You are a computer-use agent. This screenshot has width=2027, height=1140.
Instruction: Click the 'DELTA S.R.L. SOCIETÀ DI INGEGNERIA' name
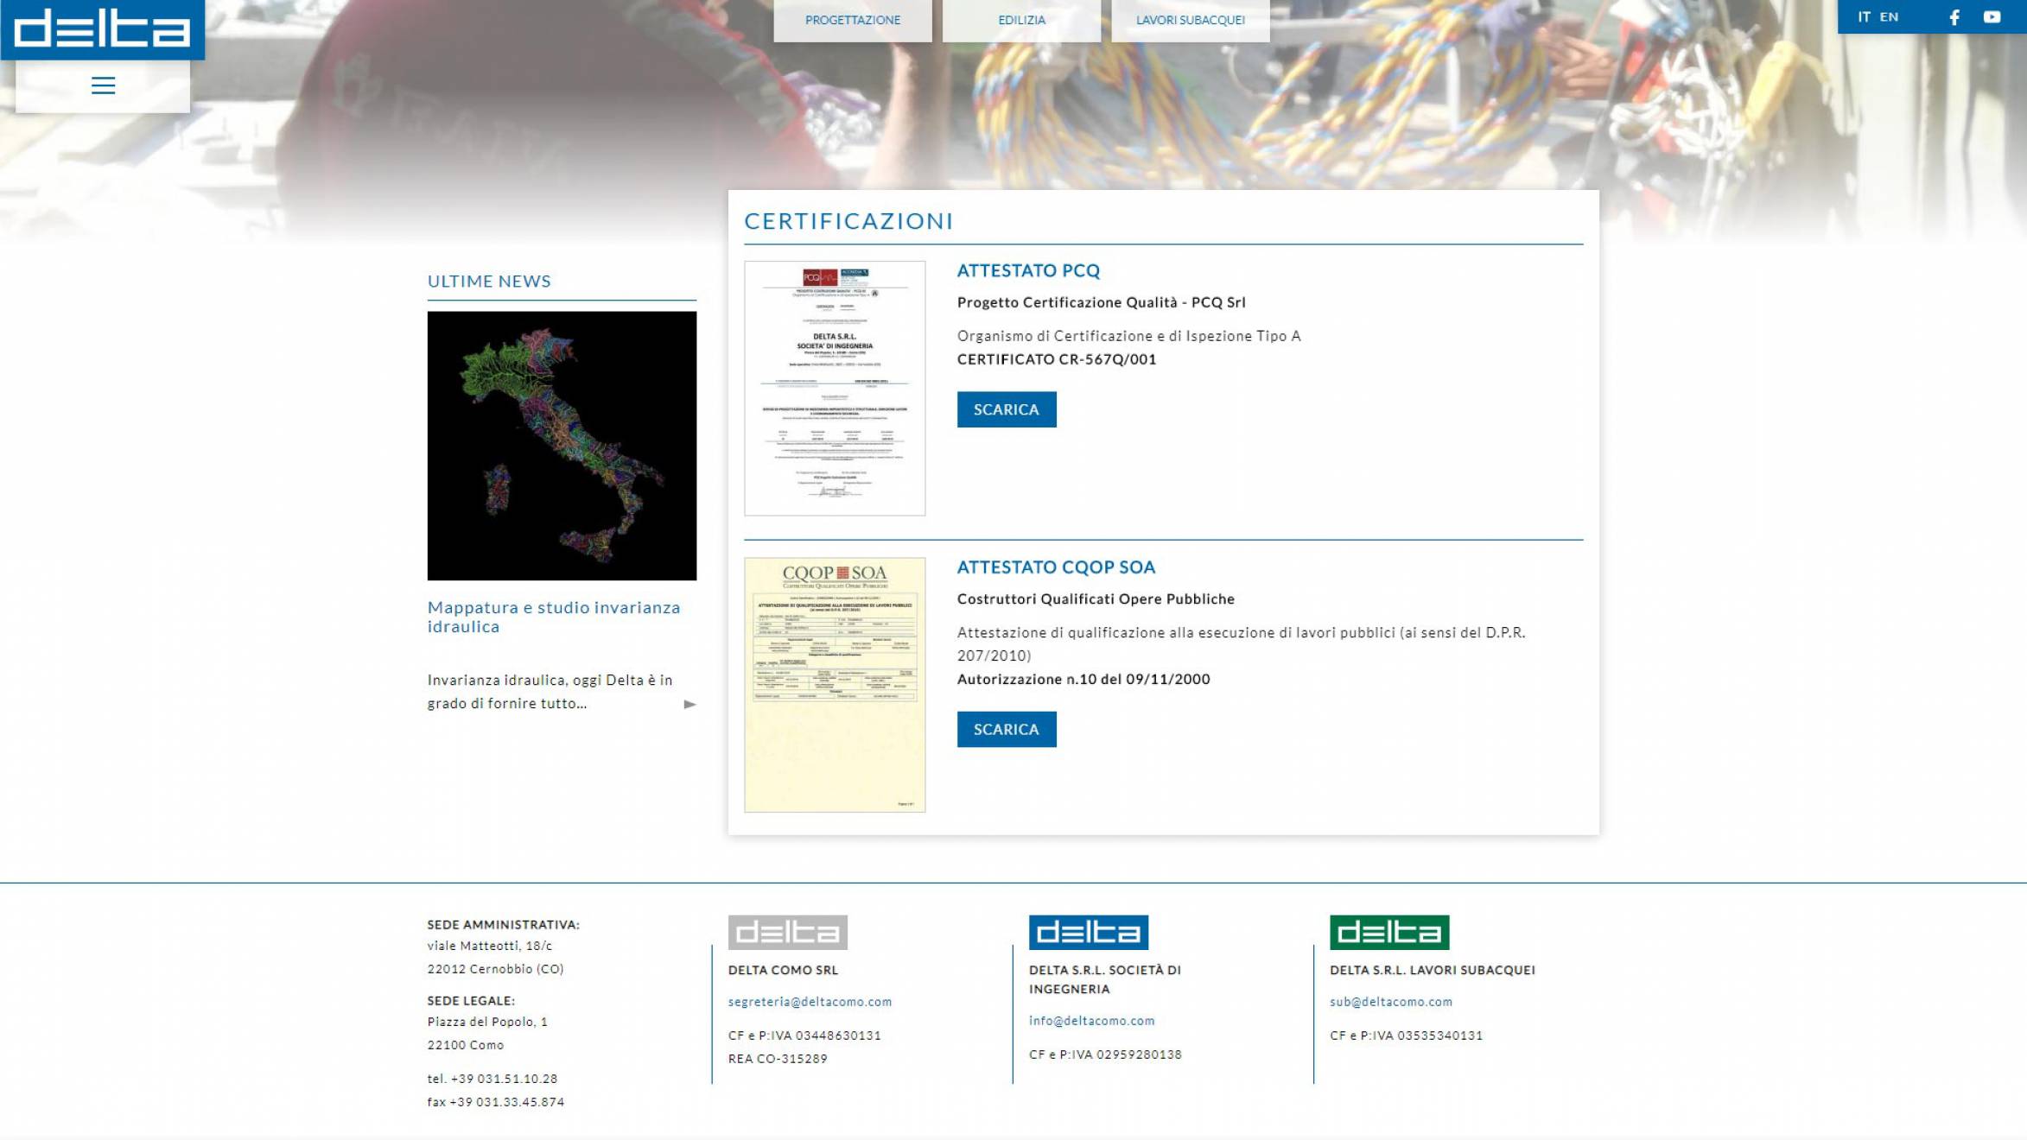[x=1104, y=979]
